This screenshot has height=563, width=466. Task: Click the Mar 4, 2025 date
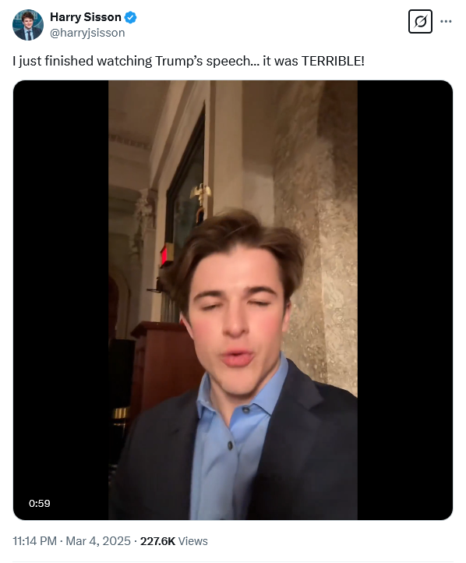tap(98, 540)
